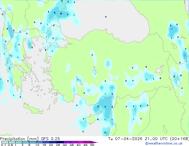Click the legend label '50'
This screenshot has width=189, height=146.
92,145
